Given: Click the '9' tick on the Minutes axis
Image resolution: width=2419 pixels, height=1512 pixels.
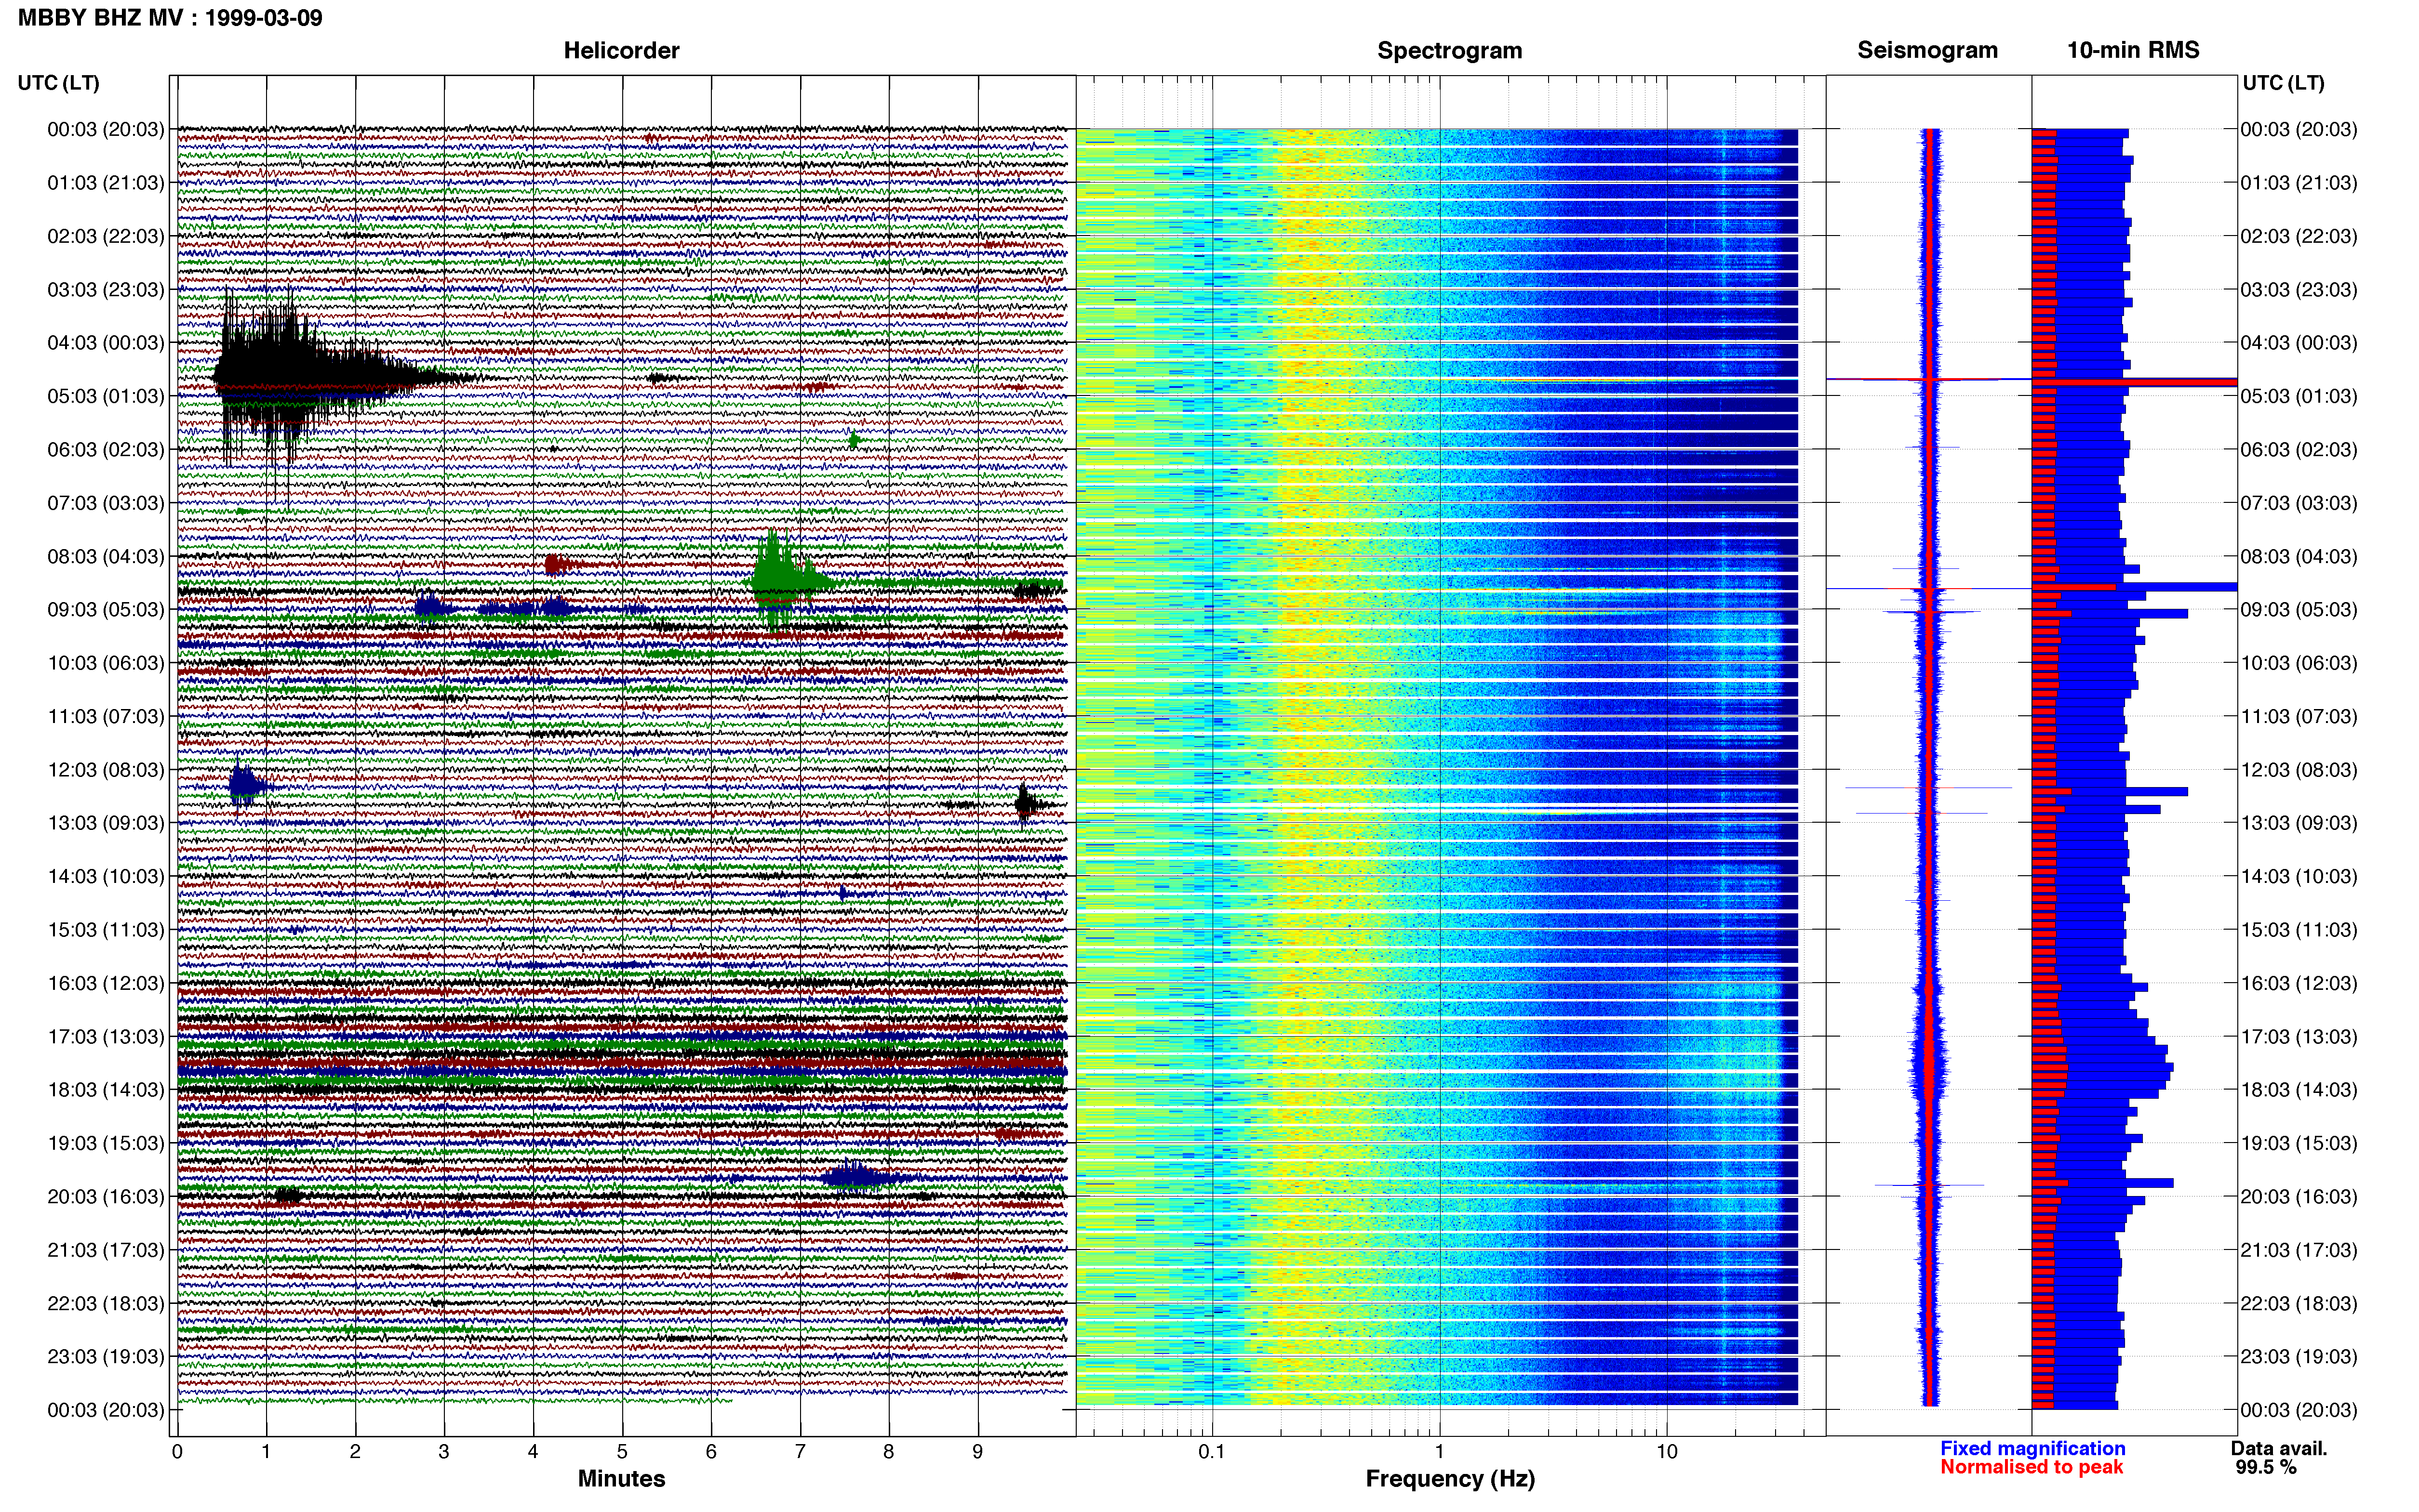Looking at the screenshot, I should pyautogui.click(x=978, y=1452).
